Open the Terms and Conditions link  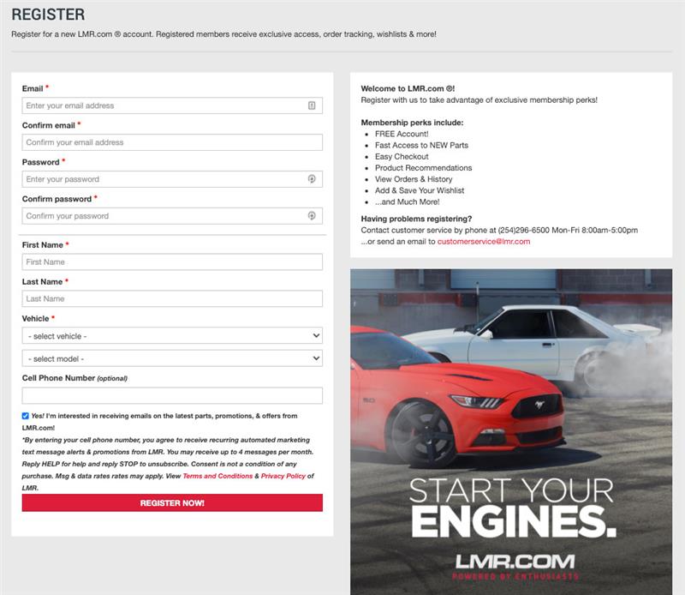217,476
